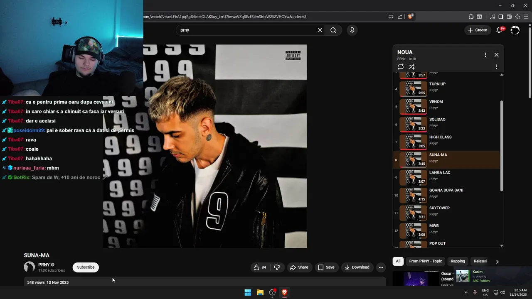Click the playlist panel scrollbar

(502, 145)
